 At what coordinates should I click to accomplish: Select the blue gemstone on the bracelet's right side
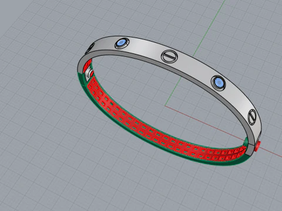pyautogui.click(x=219, y=82)
